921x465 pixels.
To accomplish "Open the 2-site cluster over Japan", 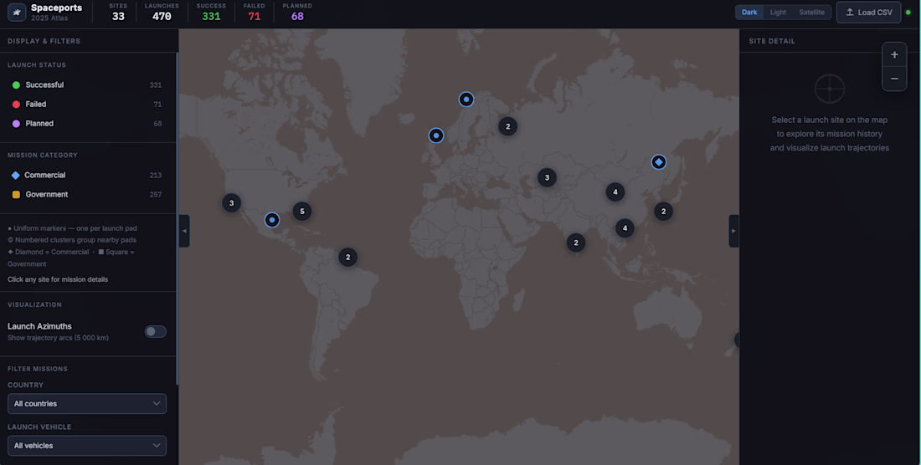I will (663, 212).
